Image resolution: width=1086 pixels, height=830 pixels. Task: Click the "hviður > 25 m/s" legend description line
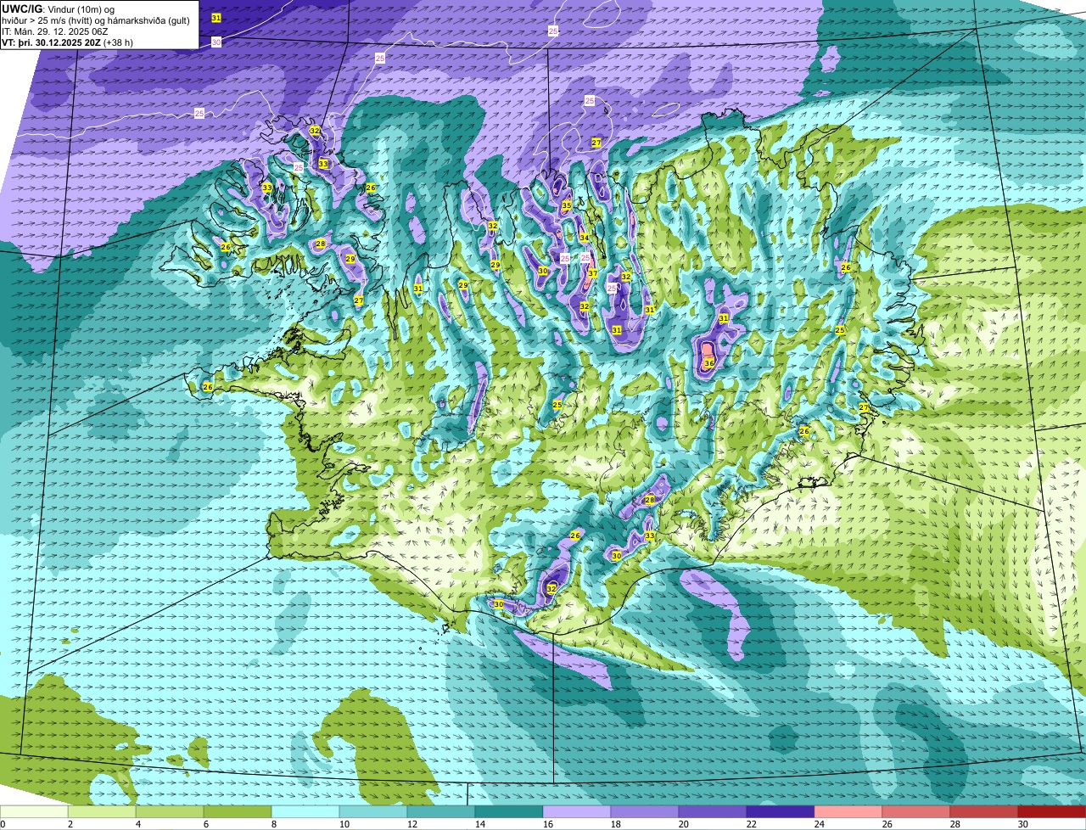click(x=95, y=20)
